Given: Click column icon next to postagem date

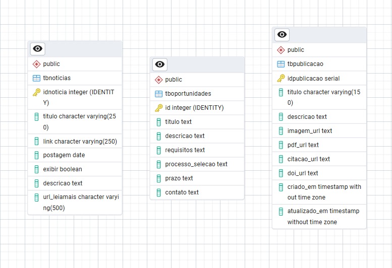Looking at the screenshot, I should tap(36, 155).
